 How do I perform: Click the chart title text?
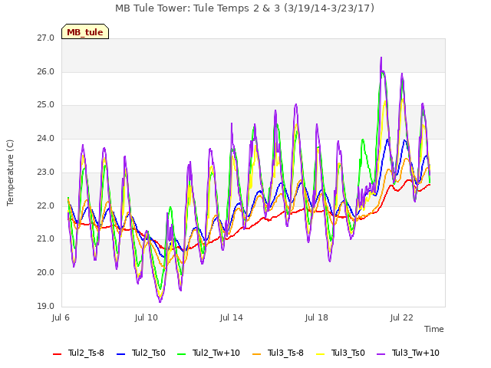coord(245,8)
